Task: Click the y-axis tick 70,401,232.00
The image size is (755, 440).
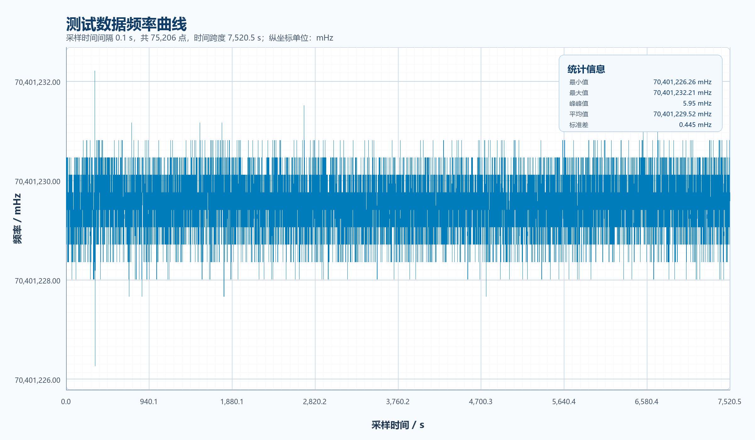Action: (37, 82)
